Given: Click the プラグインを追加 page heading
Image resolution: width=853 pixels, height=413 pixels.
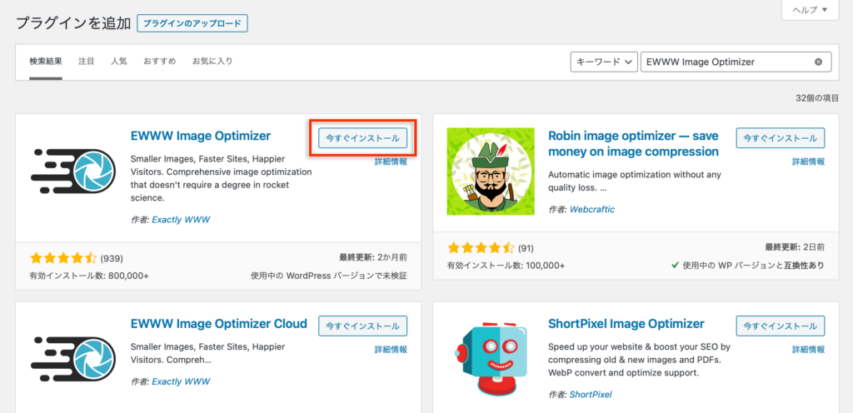Looking at the screenshot, I should (73, 23).
